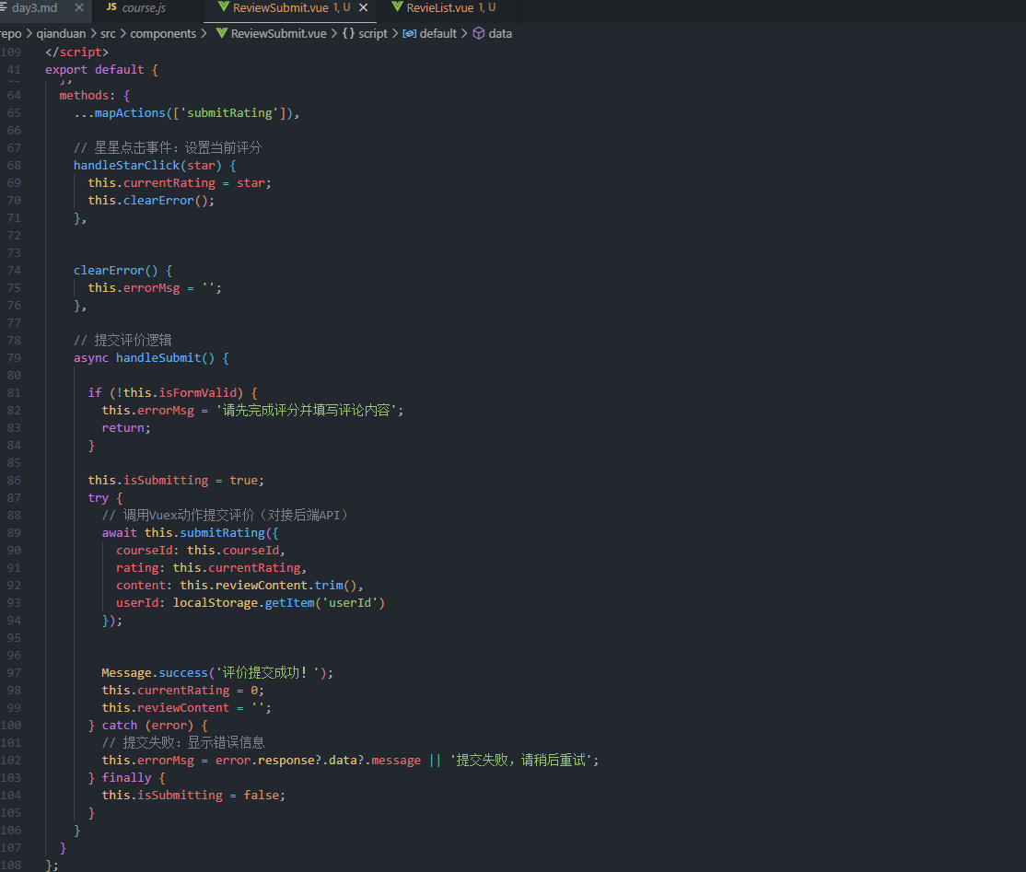Click the default breadcrumb symbol

point(437,33)
